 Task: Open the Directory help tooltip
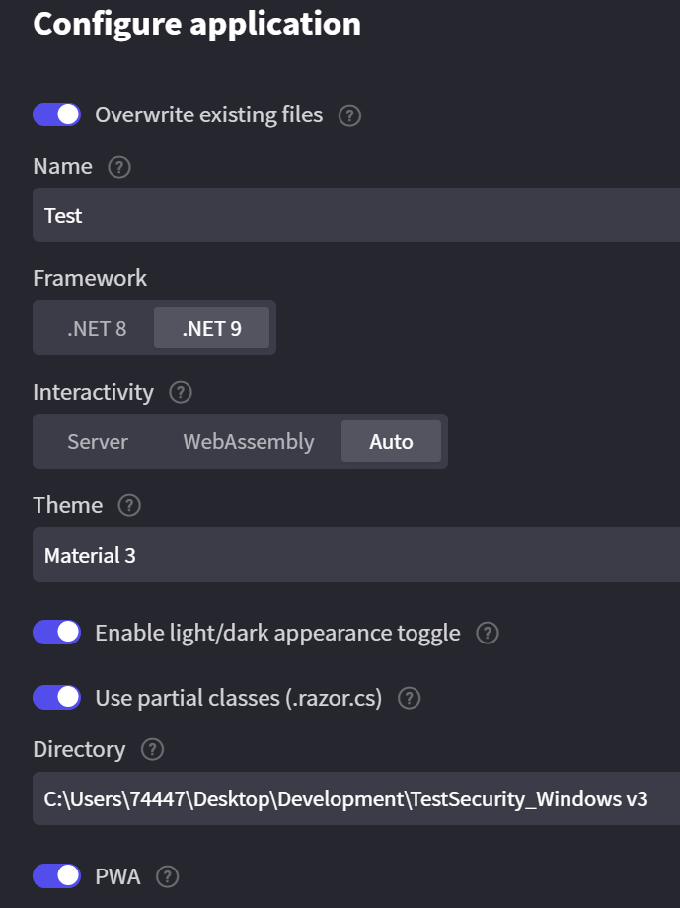coord(152,750)
